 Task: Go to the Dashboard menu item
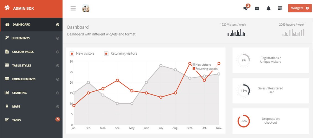tap(21, 25)
